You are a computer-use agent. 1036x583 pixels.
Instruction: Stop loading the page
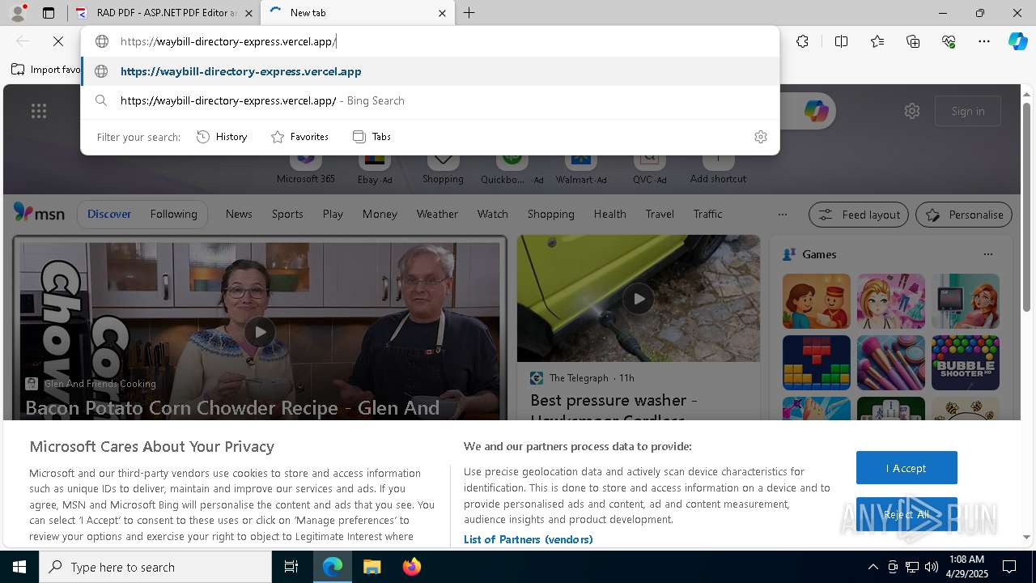58,41
